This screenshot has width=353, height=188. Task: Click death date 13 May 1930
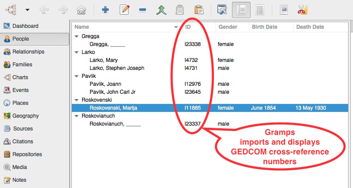311,108
